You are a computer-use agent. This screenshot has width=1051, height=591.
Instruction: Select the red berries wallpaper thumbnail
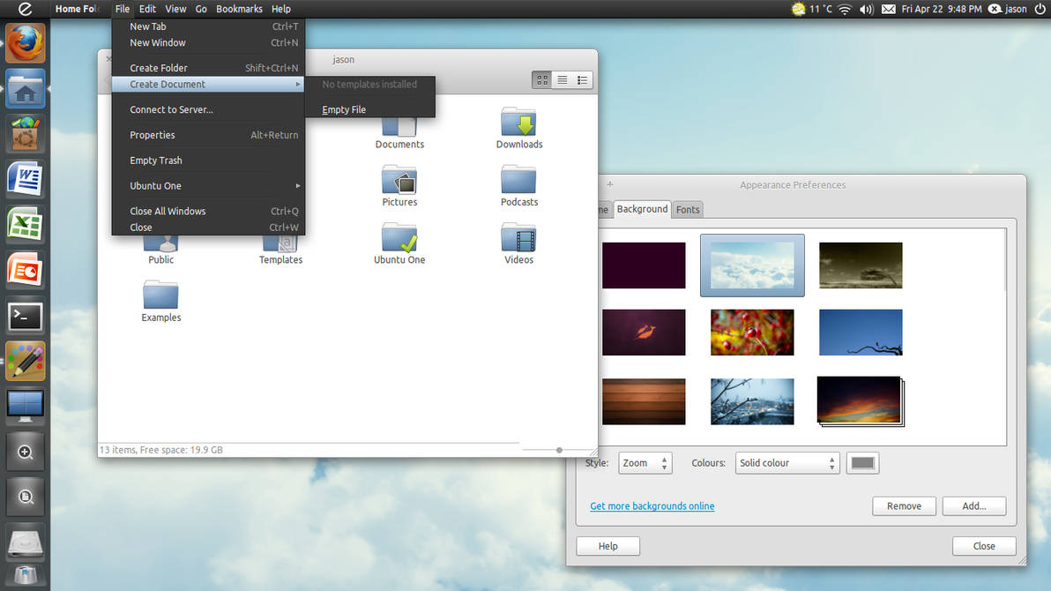pyautogui.click(x=752, y=332)
